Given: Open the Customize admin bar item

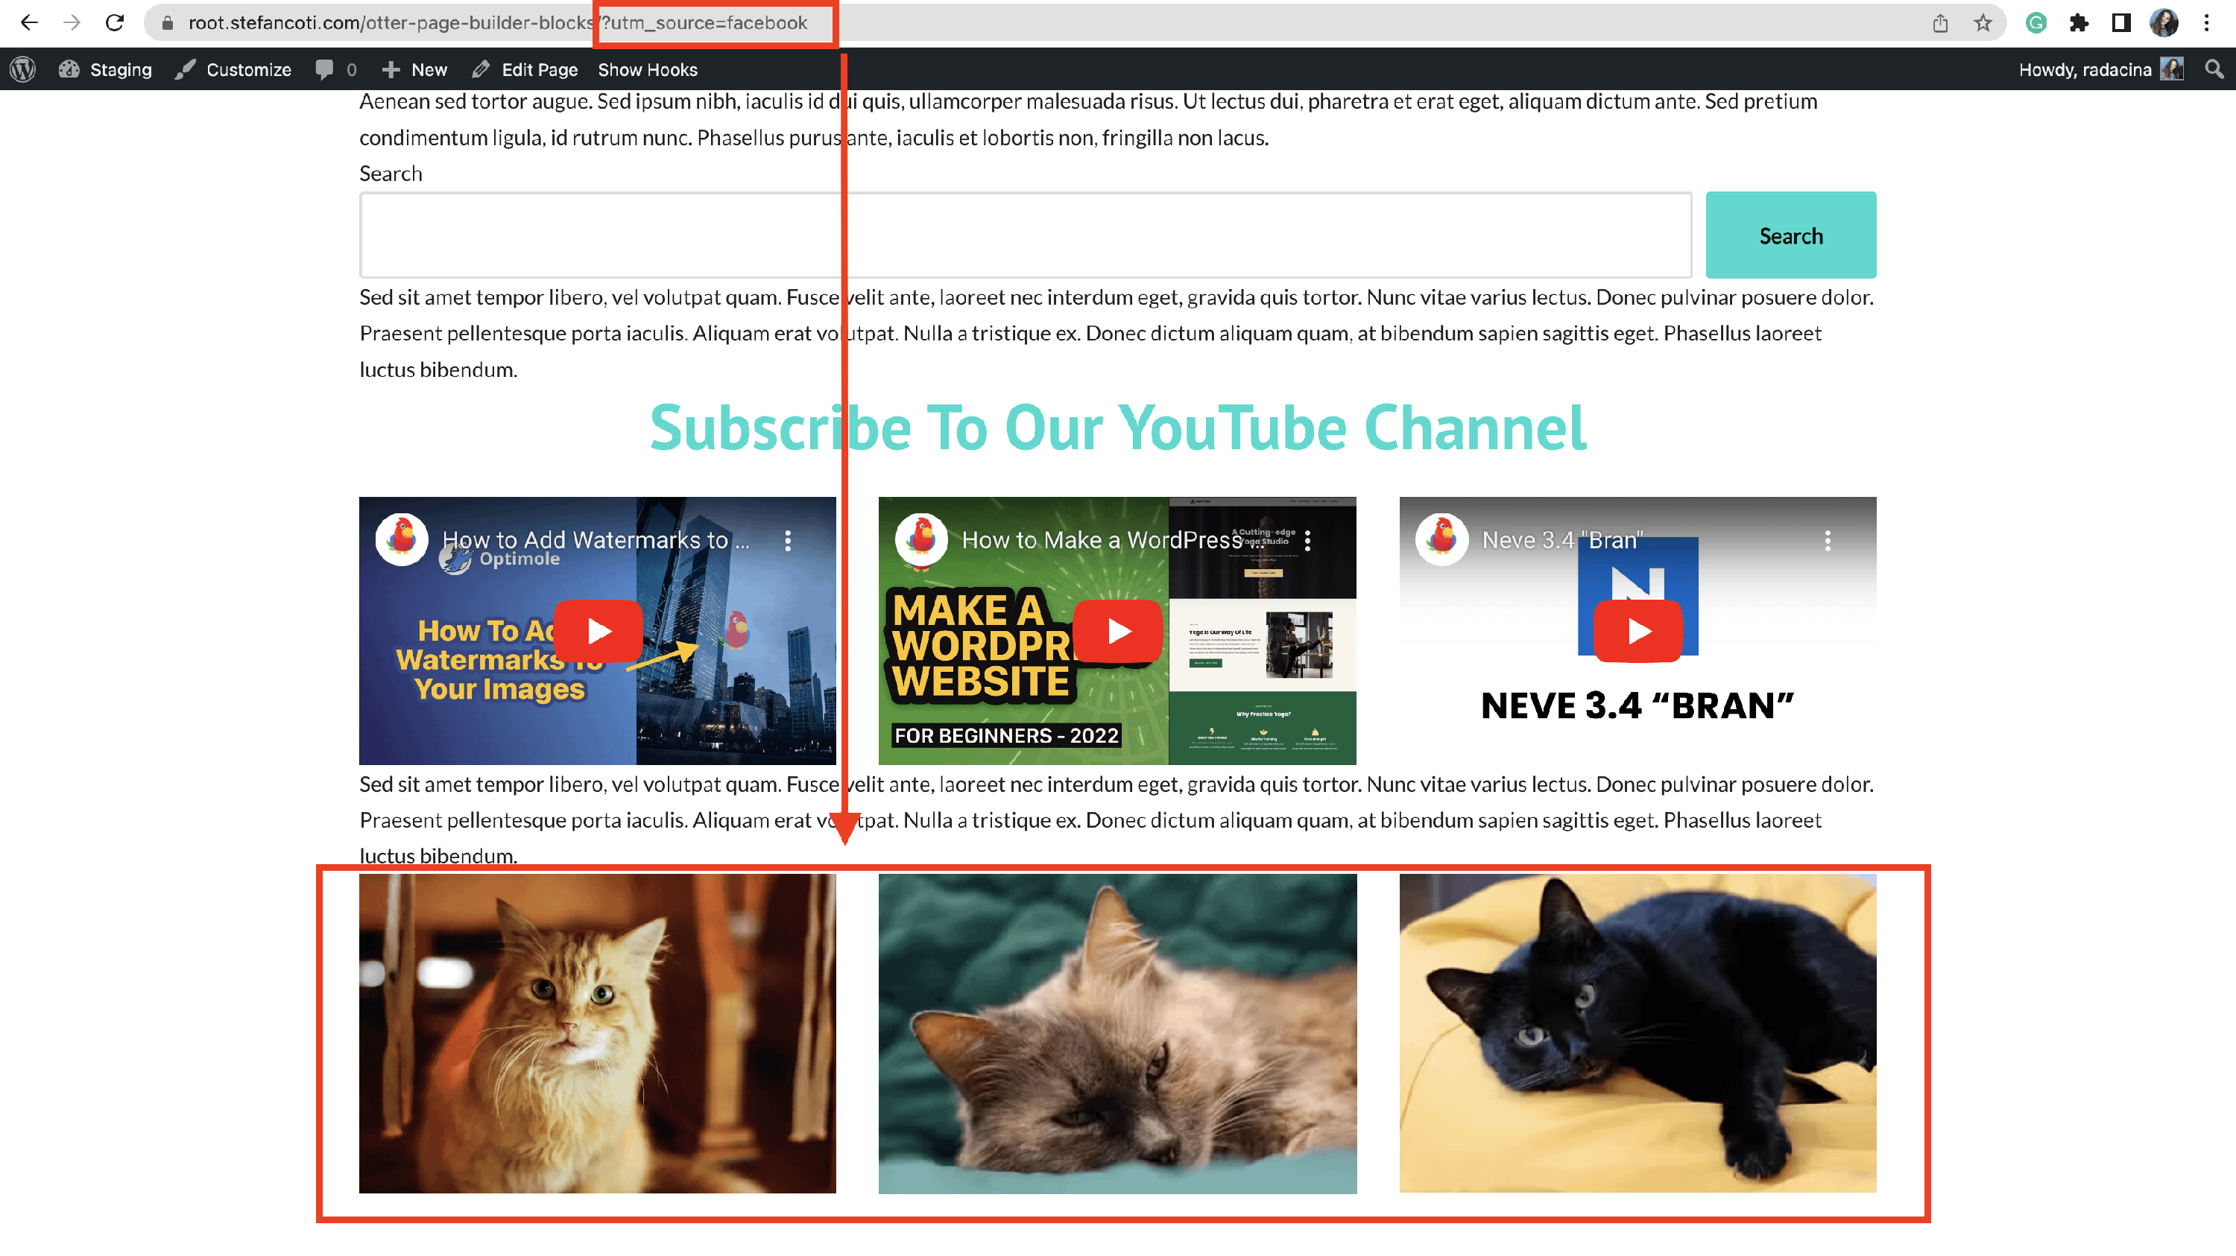Looking at the screenshot, I should 233,69.
